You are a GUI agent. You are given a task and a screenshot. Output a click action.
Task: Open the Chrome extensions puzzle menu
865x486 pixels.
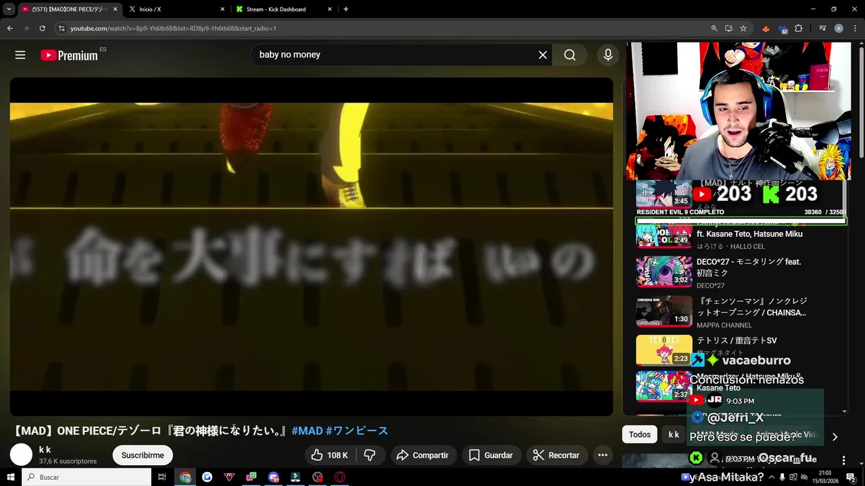click(799, 28)
